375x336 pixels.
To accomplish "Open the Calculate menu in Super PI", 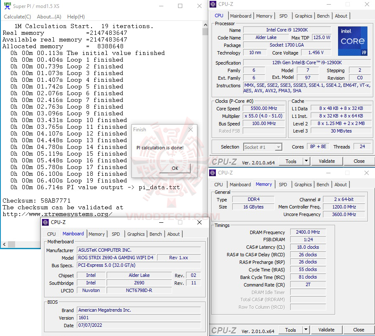I will point(17,16).
